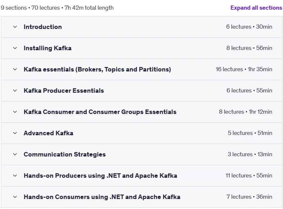Expand the Introduction section chevron
Screen dimensions: 283x209
[15, 27]
